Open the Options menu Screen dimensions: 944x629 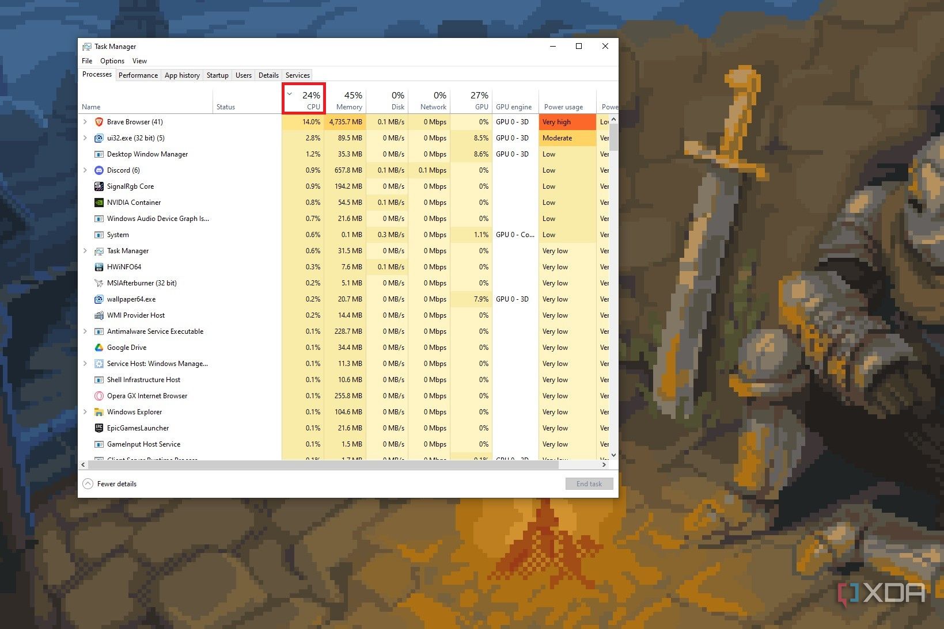click(112, 61)
